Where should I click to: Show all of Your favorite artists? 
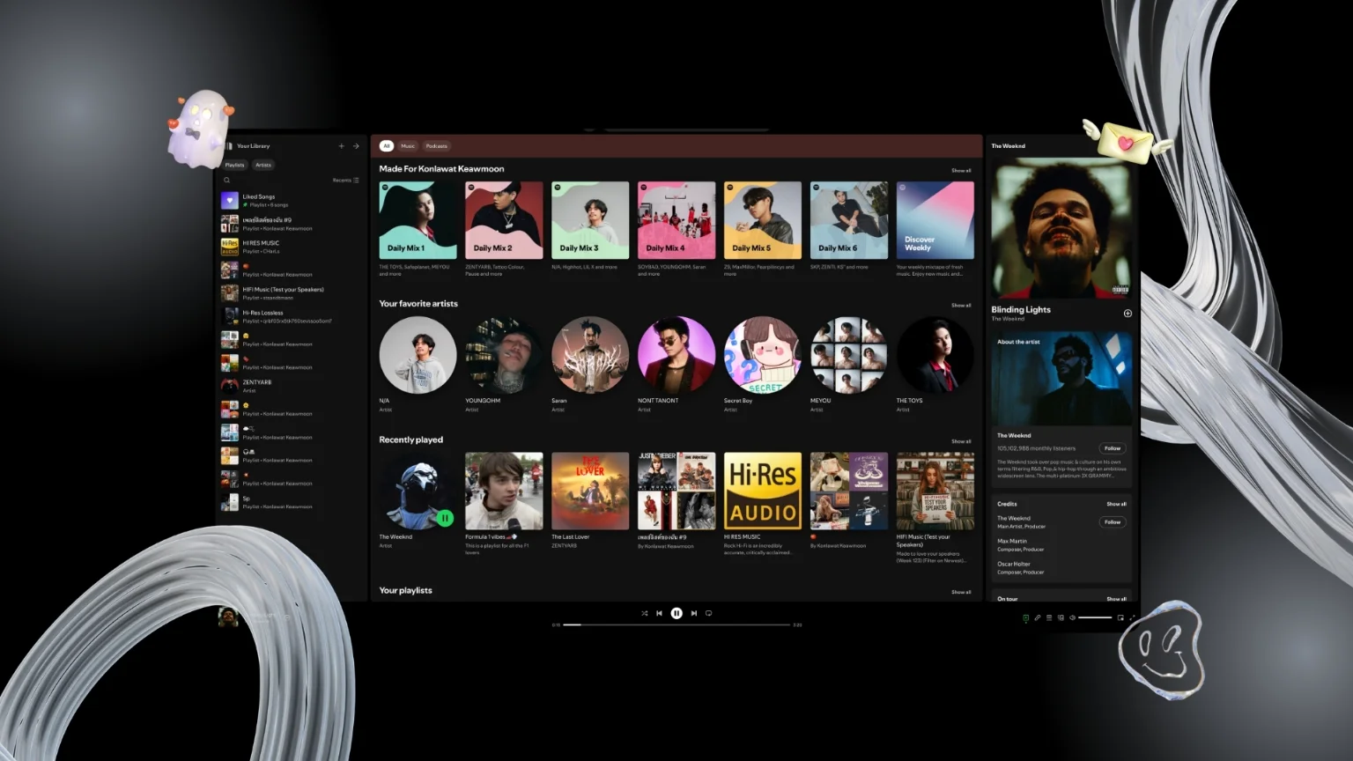coord(960,306)
